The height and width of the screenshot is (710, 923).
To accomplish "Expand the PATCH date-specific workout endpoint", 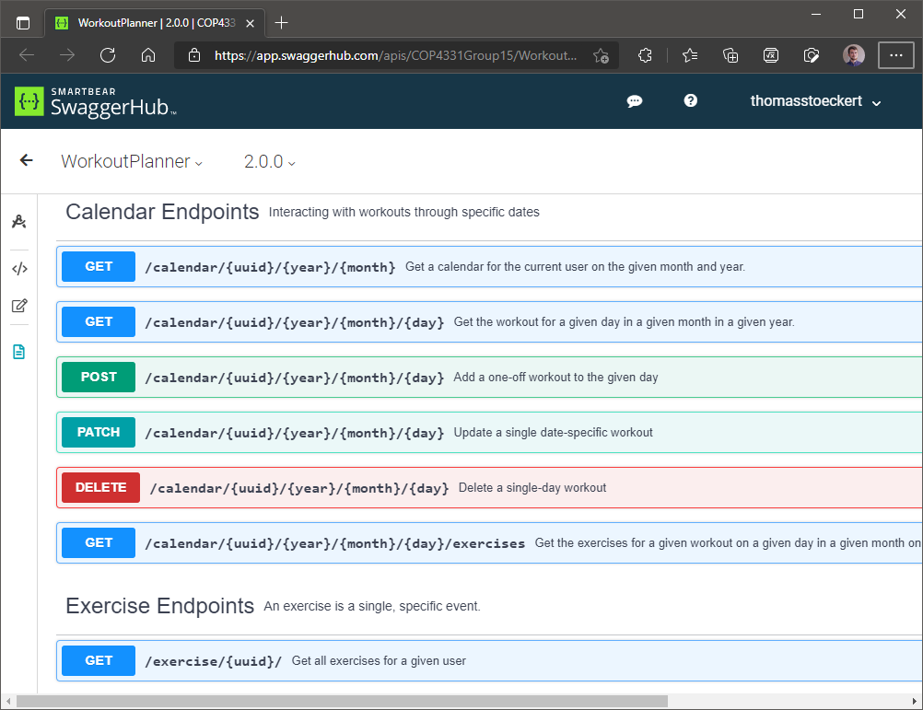I will (x=461, y=432).
